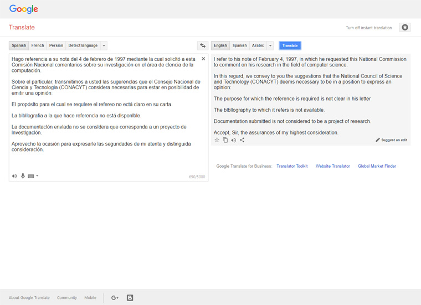
Task: Click the translation line 'The bibliography to which it refers'
Action: (x=269, y=110)
